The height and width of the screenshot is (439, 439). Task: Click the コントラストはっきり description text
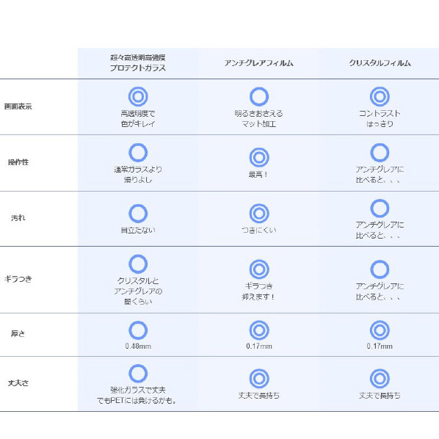[x=380, y=118]
